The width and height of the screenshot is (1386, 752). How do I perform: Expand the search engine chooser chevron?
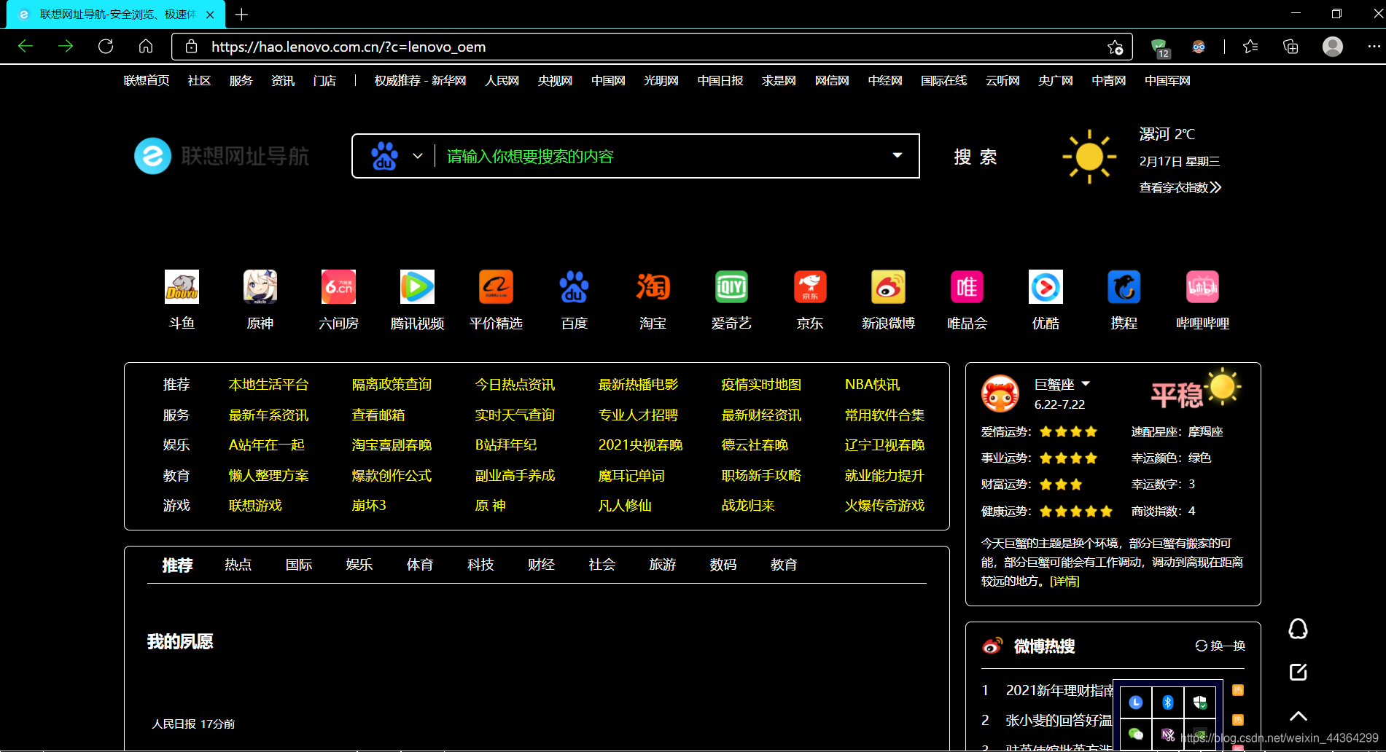(418, 156)
